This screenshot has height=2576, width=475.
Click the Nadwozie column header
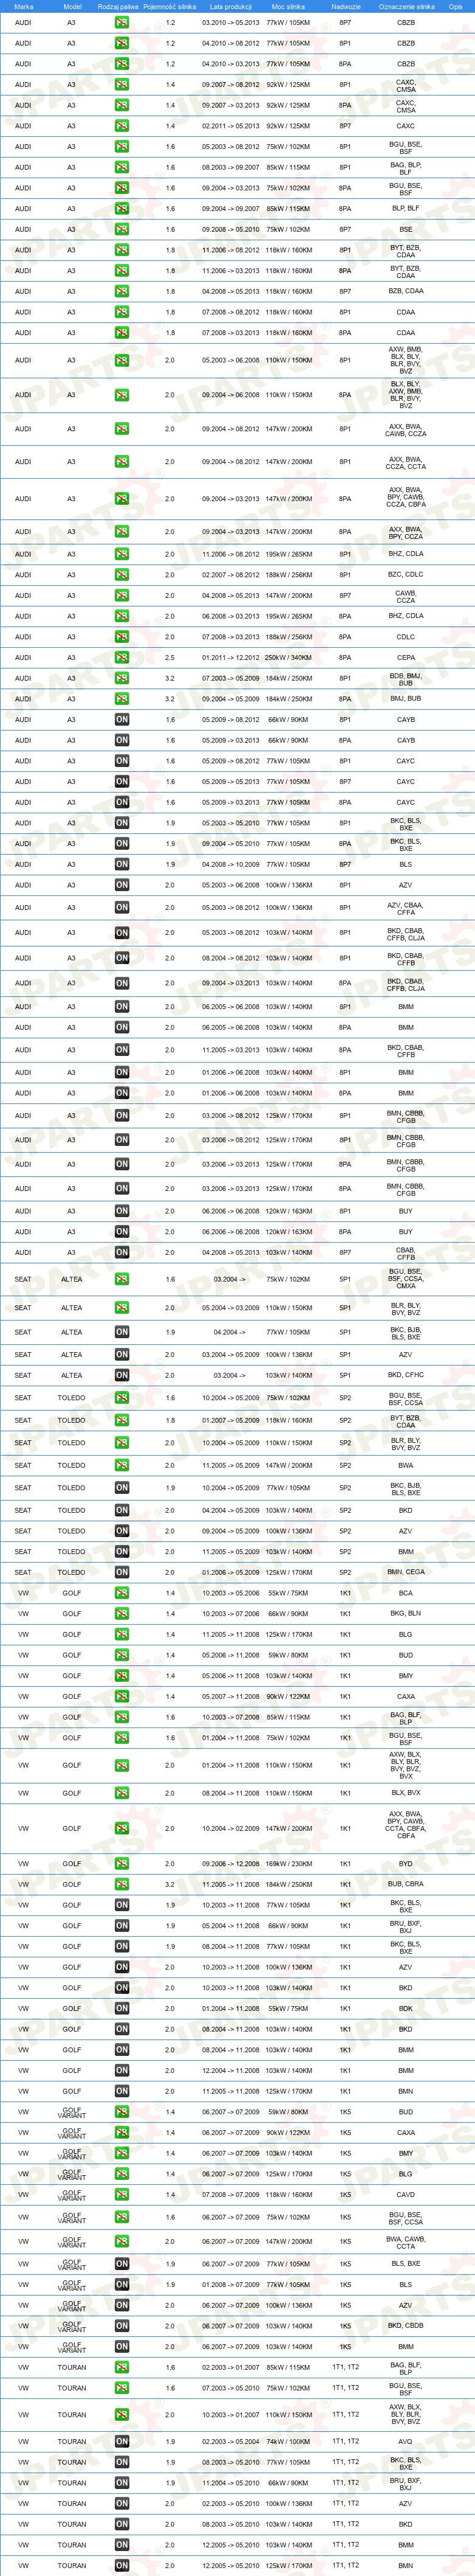point(345,6)
